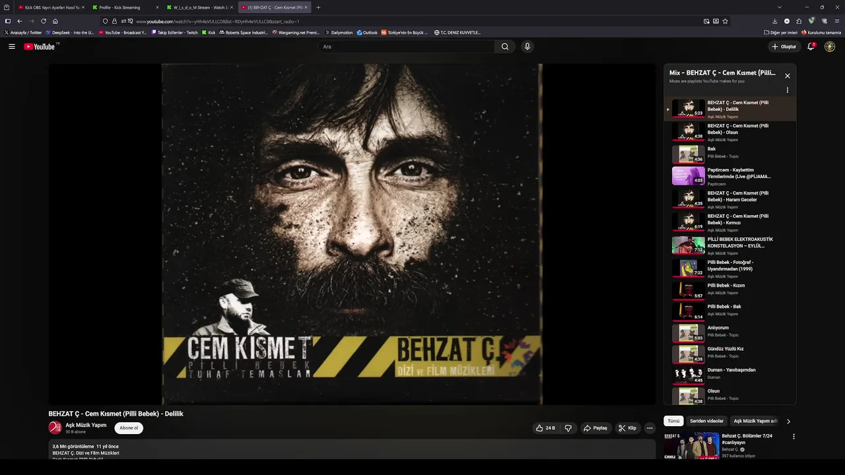Open the Takip Edilenler - Twitch bookmark
The width and height of the screenshot is (845, 475).
pos(174,32)
